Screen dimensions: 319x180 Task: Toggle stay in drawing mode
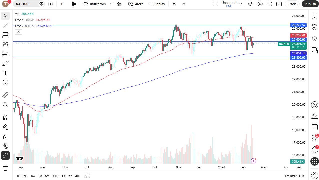click(5, 127)
